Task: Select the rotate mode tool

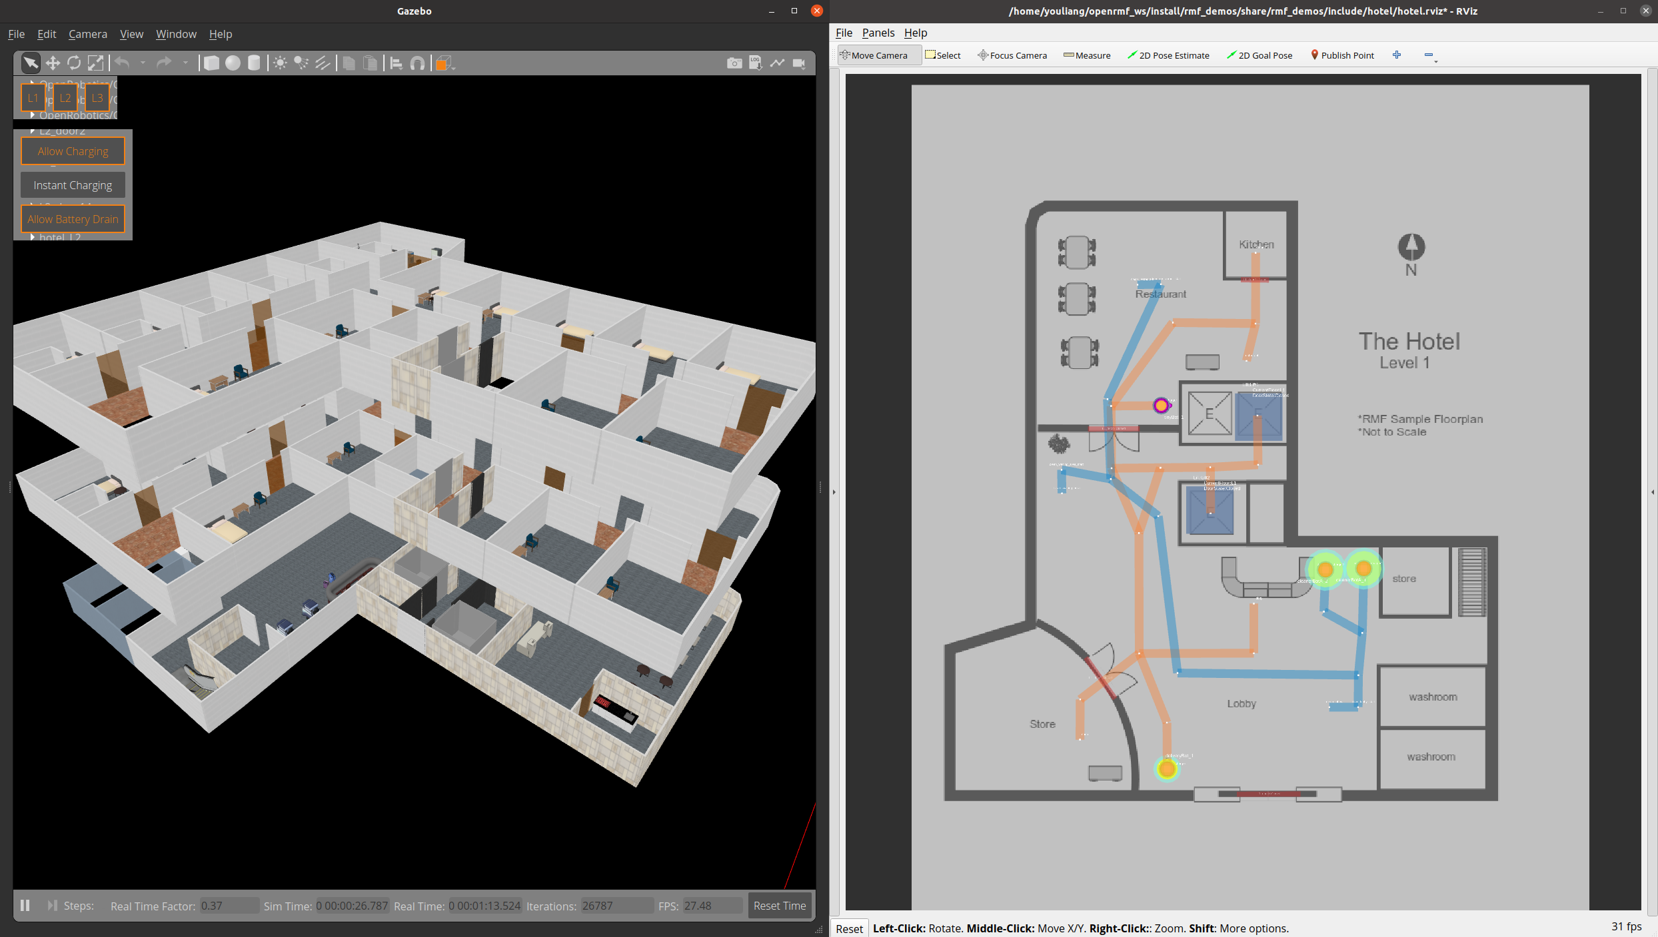Action: click(x=74, y=63)
